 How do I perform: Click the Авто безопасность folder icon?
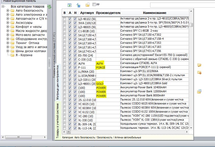click(x=12, y=11)
